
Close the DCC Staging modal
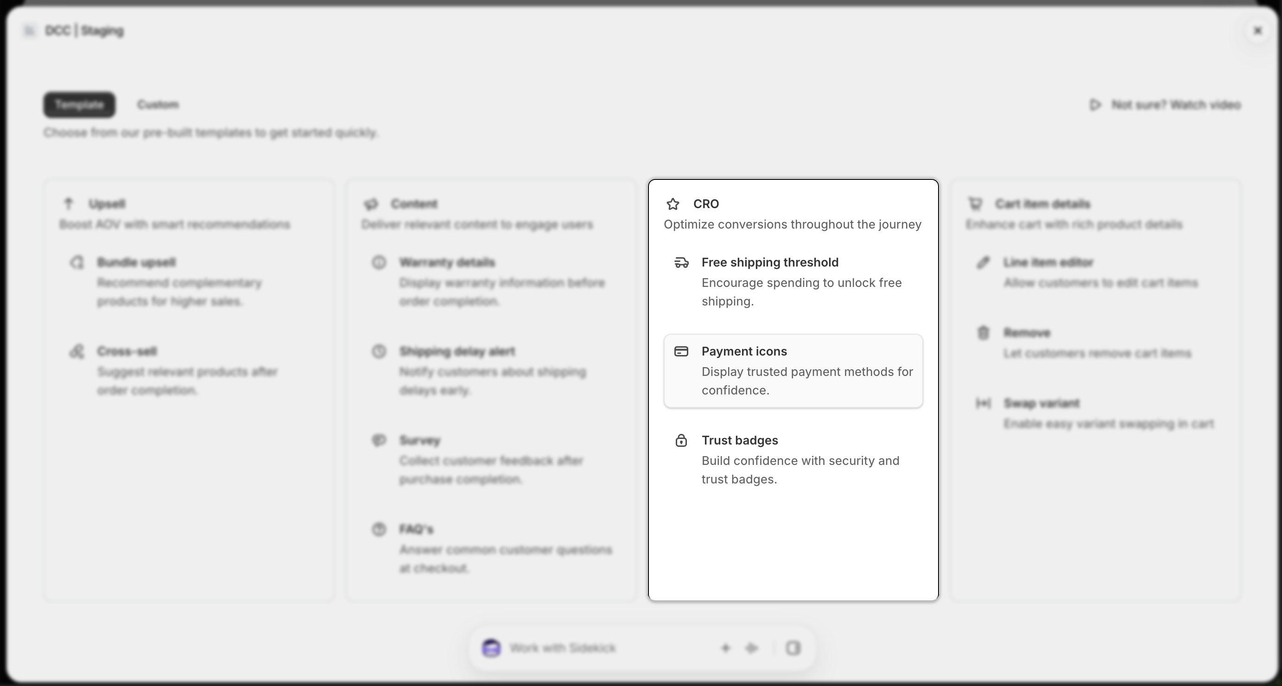point(1257,31)
